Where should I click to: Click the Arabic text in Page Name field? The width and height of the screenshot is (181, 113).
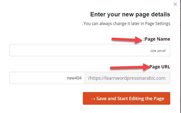click(x=158, y=50)
